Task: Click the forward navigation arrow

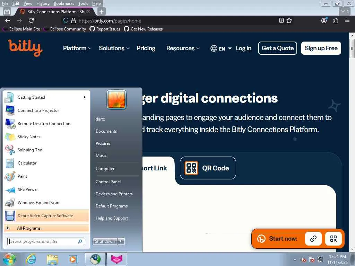Action: pos(19,20)
